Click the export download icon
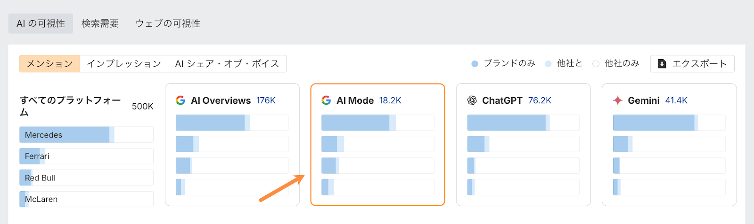Image resolution: width=754 pixels, height=224 pixels. (662, 64)
